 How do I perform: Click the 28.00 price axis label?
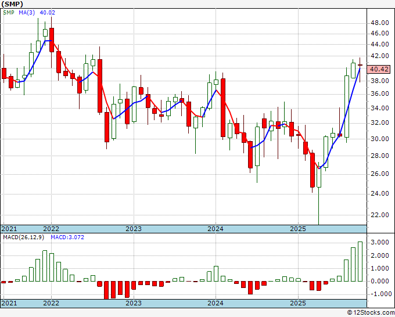click(x=380, y=156)
